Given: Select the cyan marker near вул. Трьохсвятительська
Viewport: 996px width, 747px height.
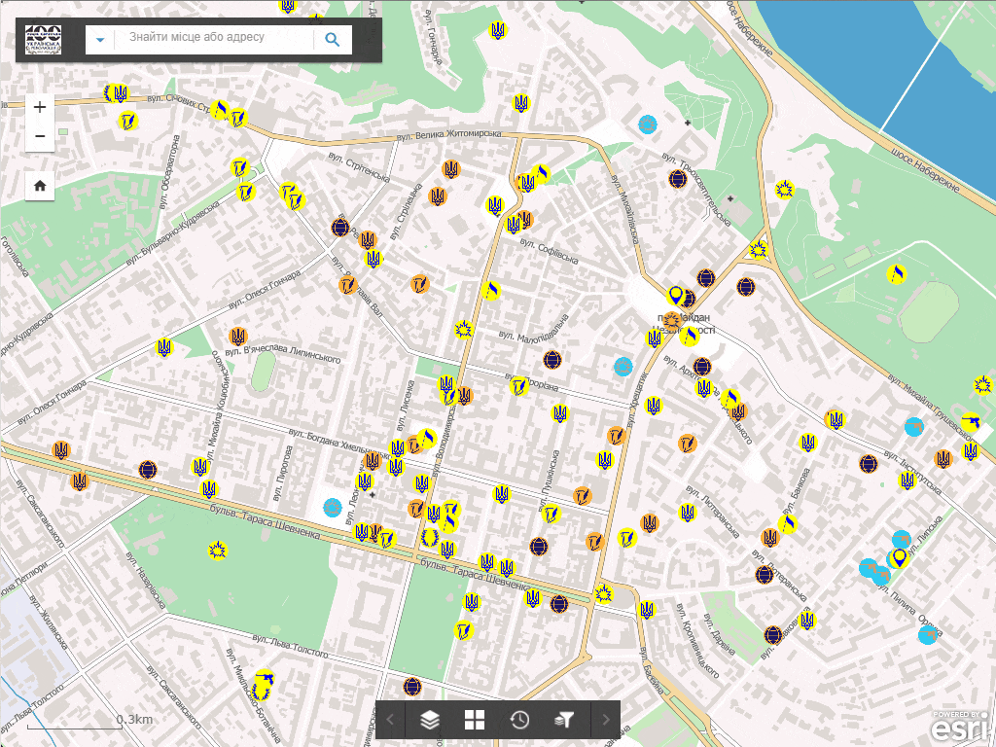Looking at the screenshot, I should [647, 124].
